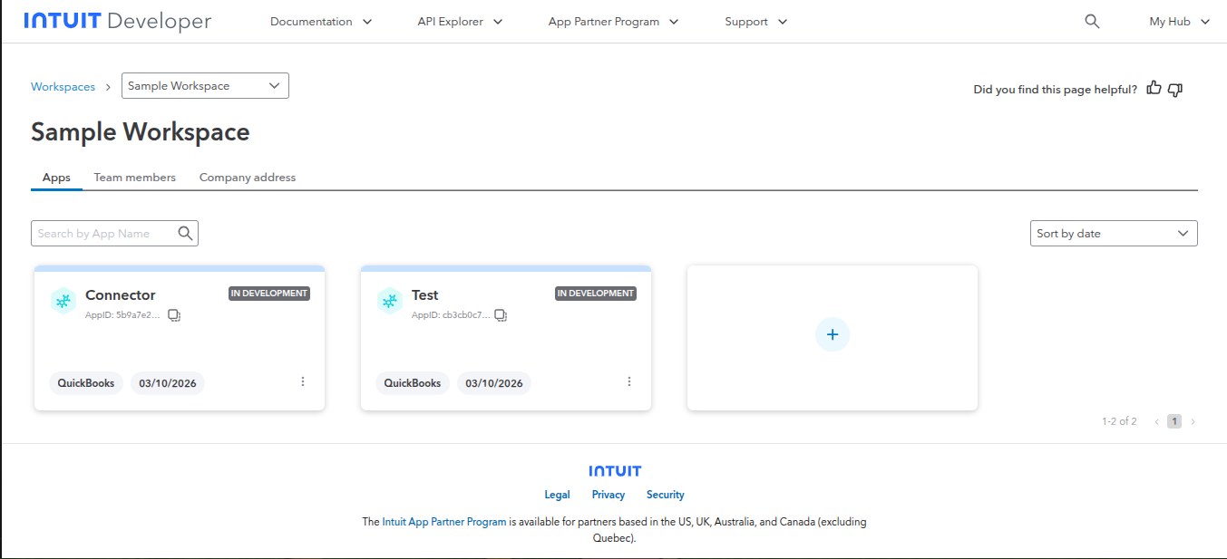Click the thumbs up feedback icon
1227x559 pixels.
1154,88
